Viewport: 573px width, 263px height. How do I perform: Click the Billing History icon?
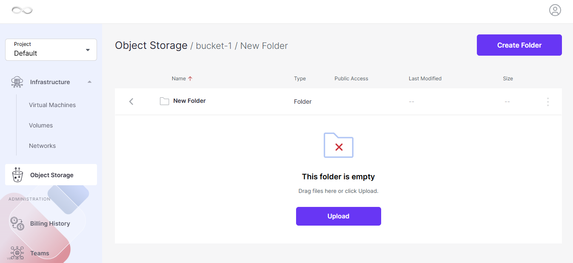coord(17,223)
